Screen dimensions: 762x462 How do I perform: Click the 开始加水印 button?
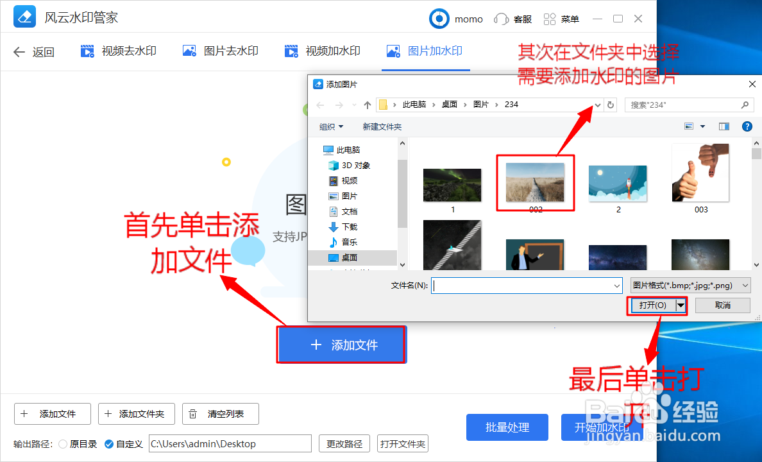coord(601,427)
